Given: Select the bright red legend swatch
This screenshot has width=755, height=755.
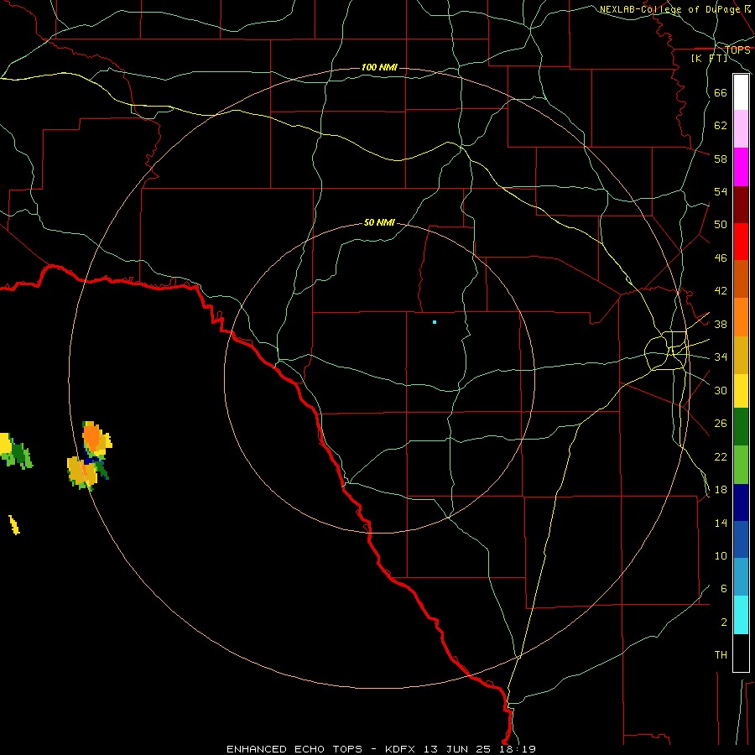Looking at the screenshot, I should click(x=741, y=242).
